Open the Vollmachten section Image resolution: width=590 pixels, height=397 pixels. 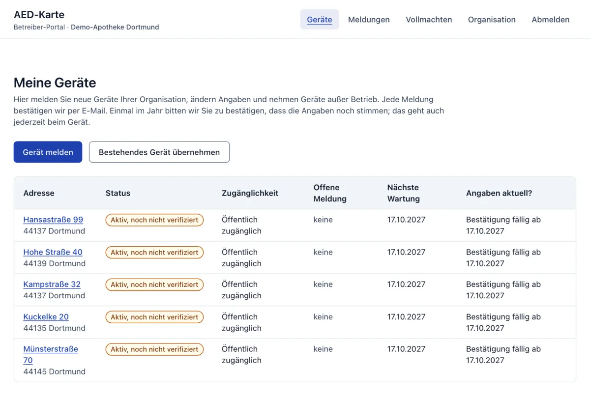click(429, 20)
